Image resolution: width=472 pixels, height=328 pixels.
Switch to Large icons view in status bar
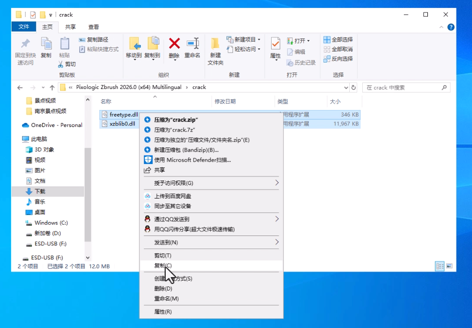[449, 266]
